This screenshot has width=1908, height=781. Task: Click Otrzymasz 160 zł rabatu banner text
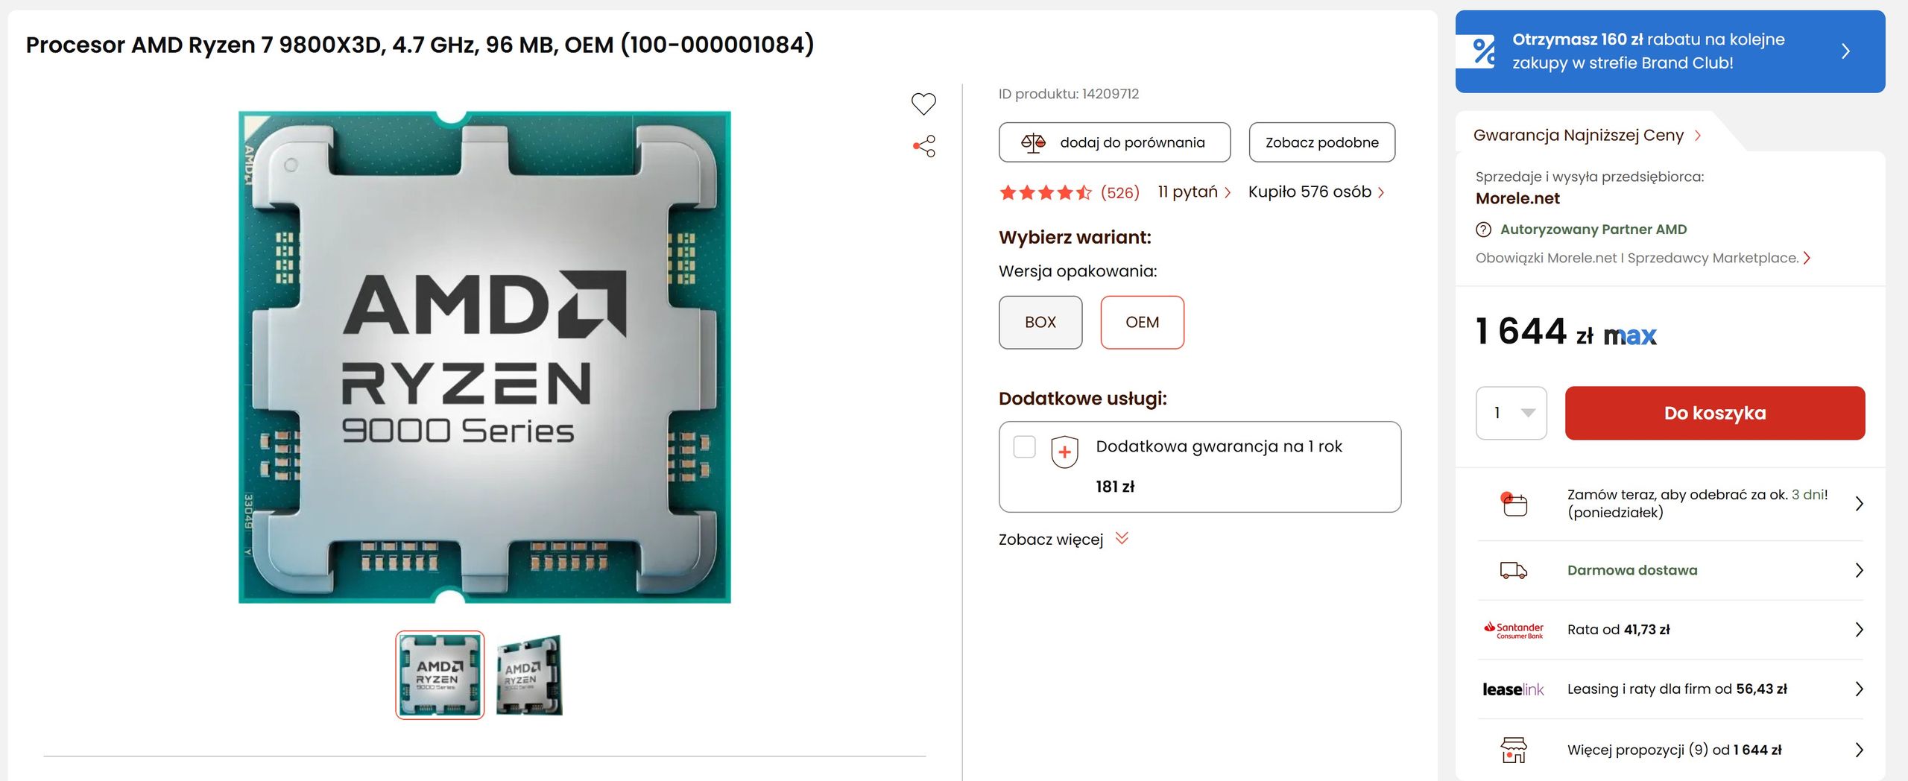pos(1648,51)
